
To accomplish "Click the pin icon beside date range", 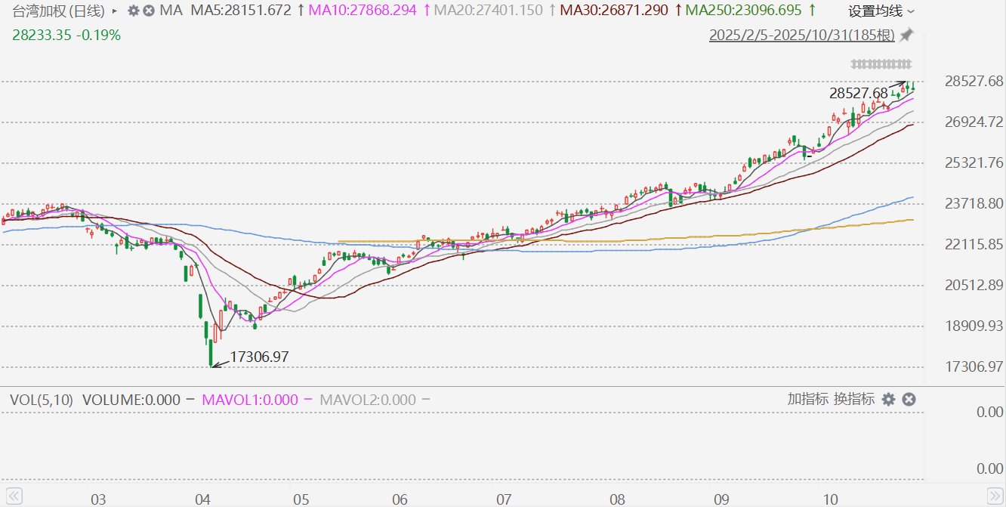I will (906, 35).
